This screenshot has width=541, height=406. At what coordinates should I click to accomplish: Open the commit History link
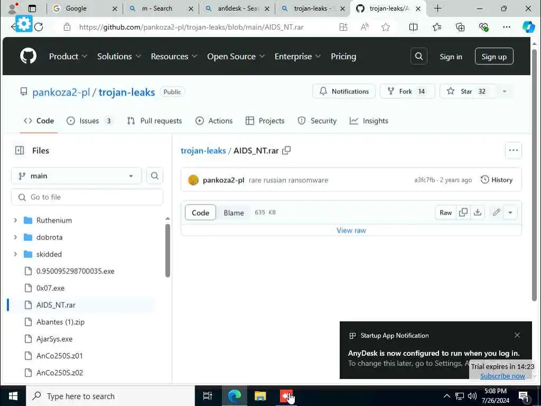click(497, 180)
